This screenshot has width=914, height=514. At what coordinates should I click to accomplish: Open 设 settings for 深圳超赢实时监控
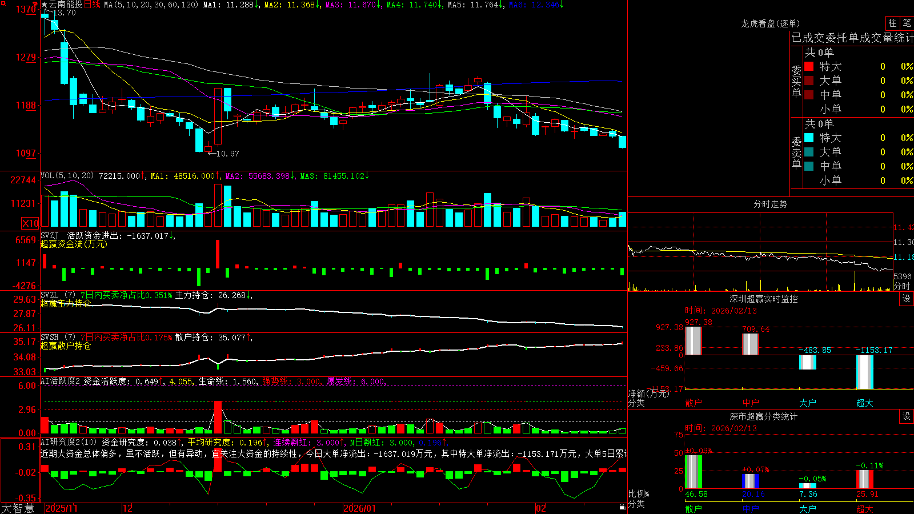(x=906, y=299)
